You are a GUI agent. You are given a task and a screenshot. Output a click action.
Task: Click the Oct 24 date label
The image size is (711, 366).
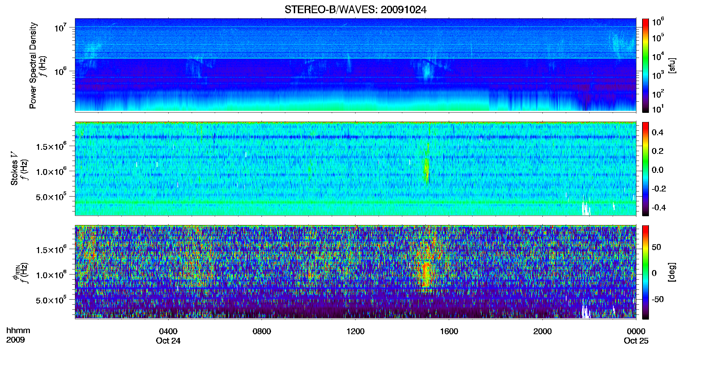pyautogui.click(x=168, y=341)
